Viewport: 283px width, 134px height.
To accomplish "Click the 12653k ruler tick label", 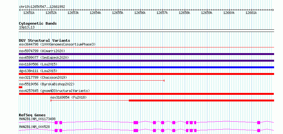I will click(73, 13).
